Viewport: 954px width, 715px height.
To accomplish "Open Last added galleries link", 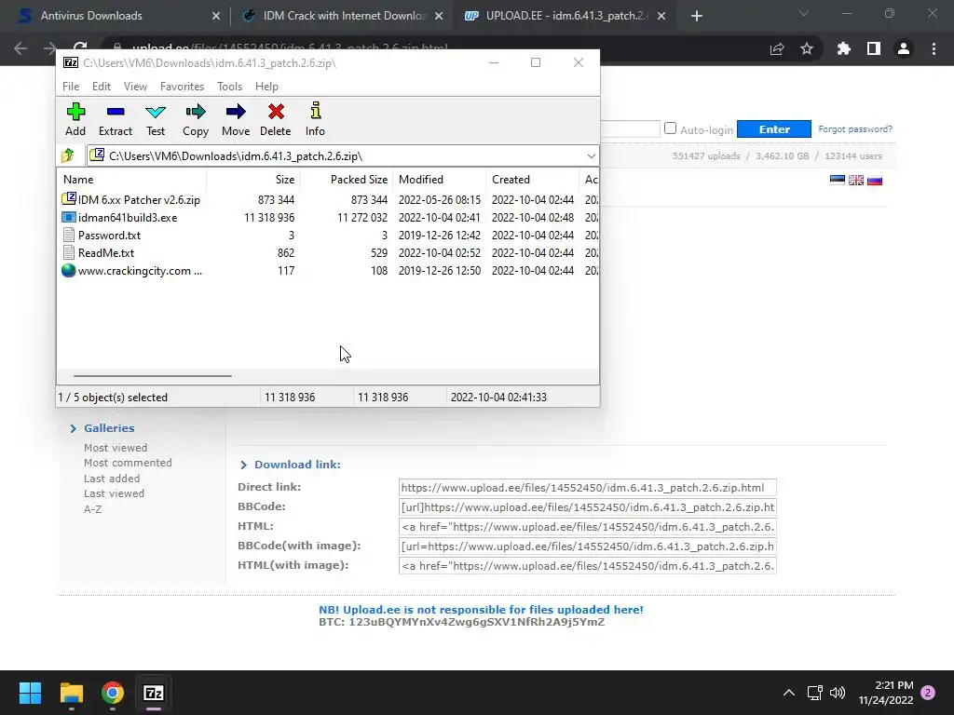I will pos(112,479).
